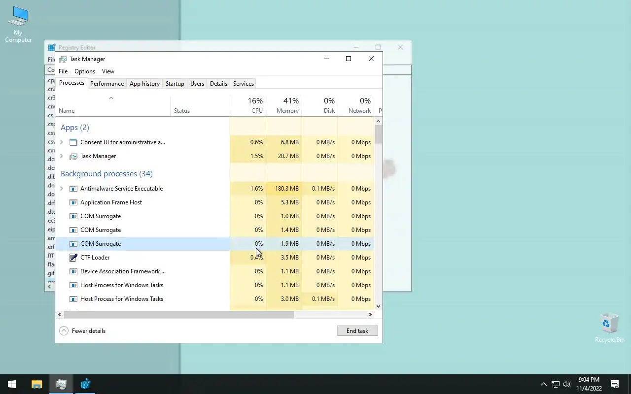The width and height of the screenshot is (631, 394).
Task: Click the End task button
Action: 357,331
